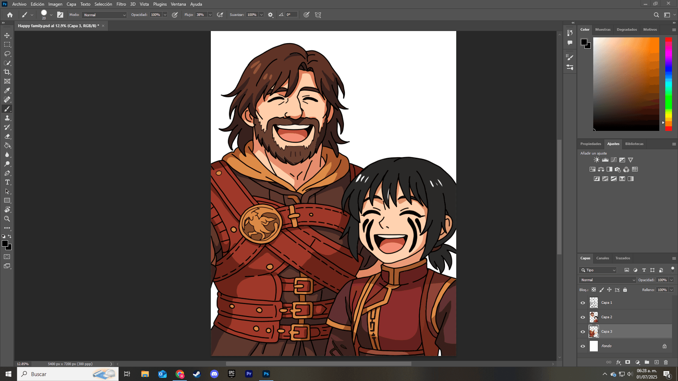
Task: Click the delete layer trash icon
Action: click(x=666, y=362)
